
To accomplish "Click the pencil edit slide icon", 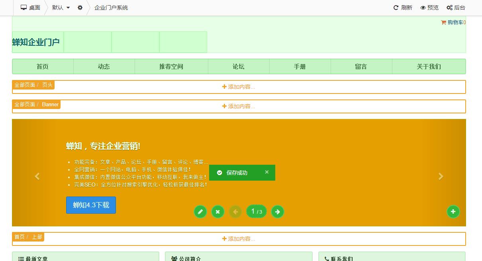I will 200,212.
